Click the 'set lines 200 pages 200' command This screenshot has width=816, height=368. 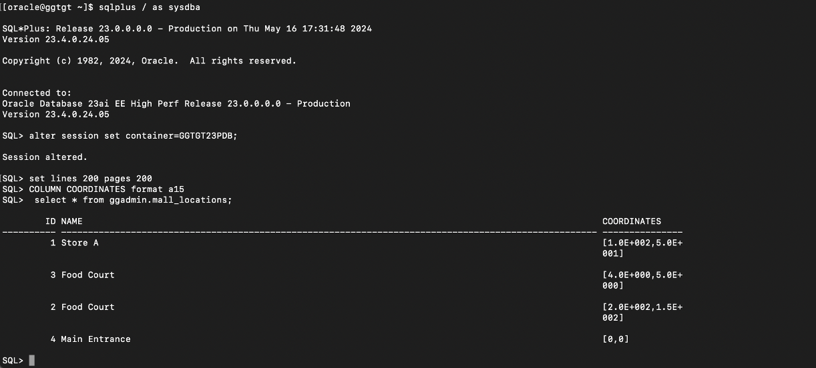point(90,179)
